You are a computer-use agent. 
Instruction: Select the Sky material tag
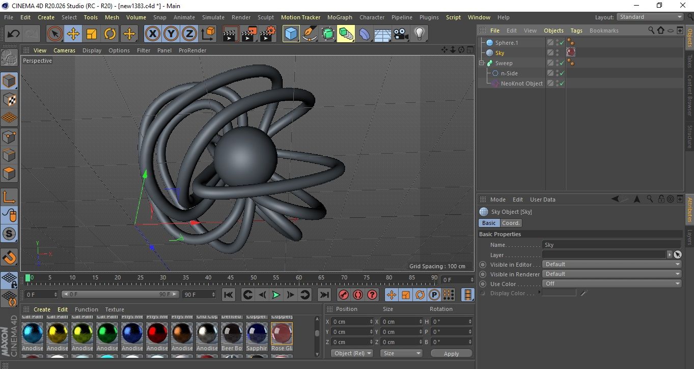(571, 52)
